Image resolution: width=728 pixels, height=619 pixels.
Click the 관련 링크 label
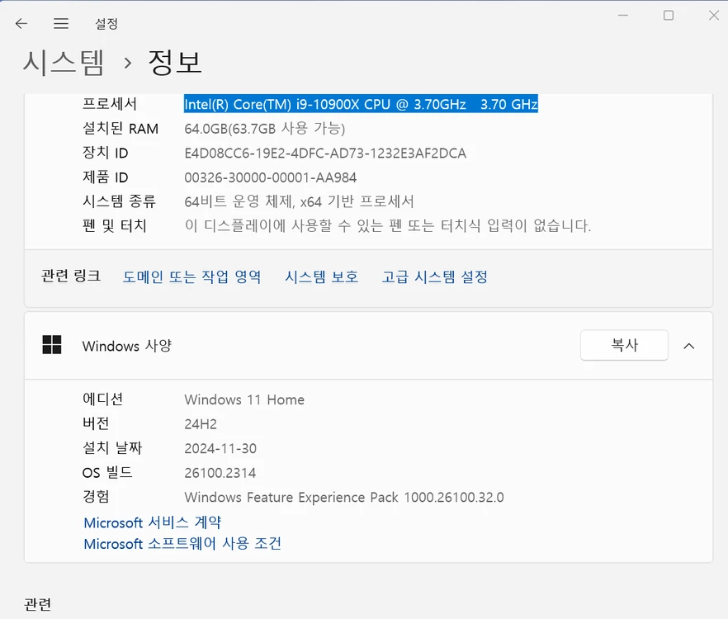point(71,276)
